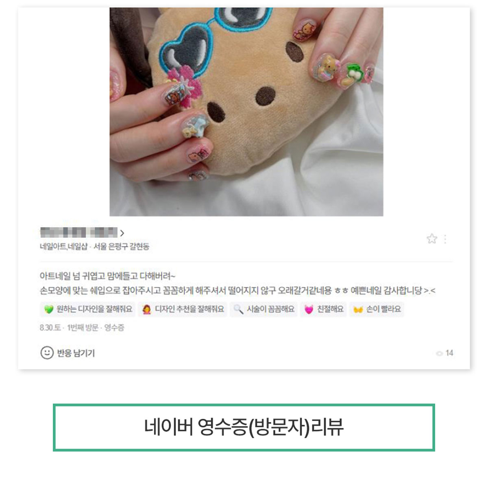Click the 네이버 영수증(방문자)리뷰 banner
Viewport: 488px width, 501px height.
(244, 427)
